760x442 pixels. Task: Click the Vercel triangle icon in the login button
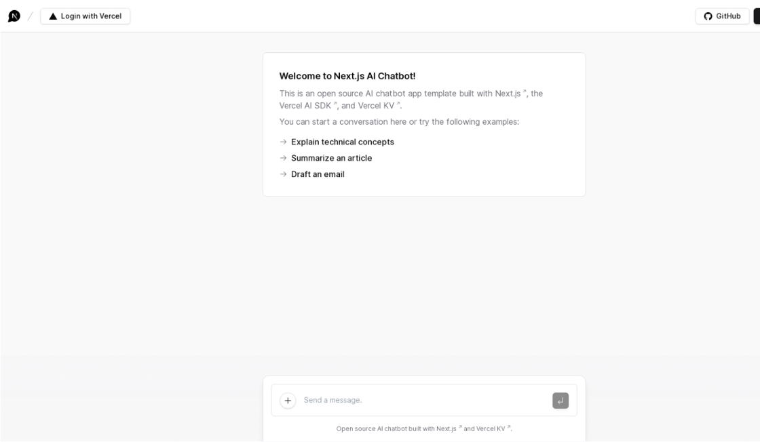pos(53,16)
